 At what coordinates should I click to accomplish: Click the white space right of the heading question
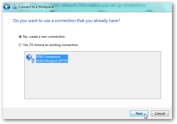click(149, 21)
